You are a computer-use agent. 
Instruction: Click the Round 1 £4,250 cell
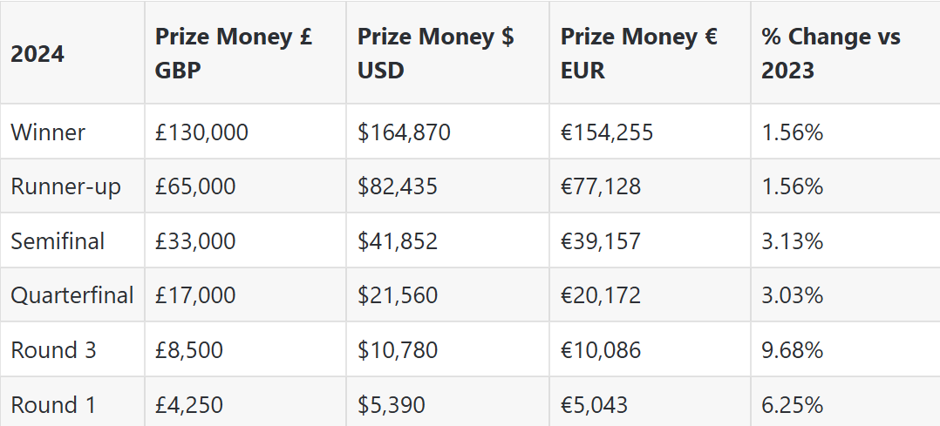tap(189, 405)
